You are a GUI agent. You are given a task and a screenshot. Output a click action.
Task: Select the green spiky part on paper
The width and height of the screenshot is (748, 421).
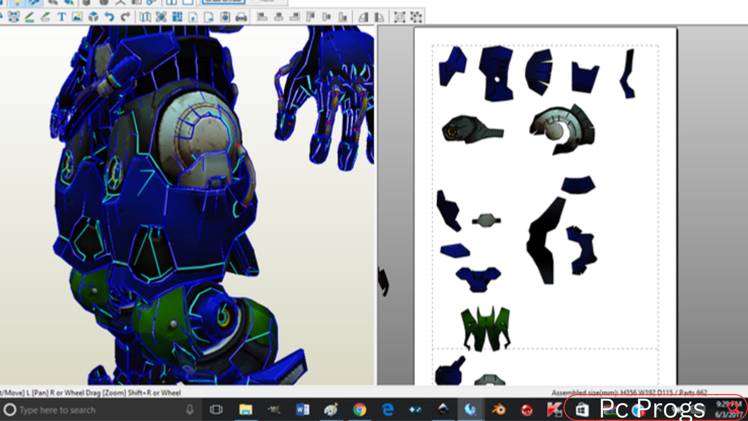click(x=486, y=328)
